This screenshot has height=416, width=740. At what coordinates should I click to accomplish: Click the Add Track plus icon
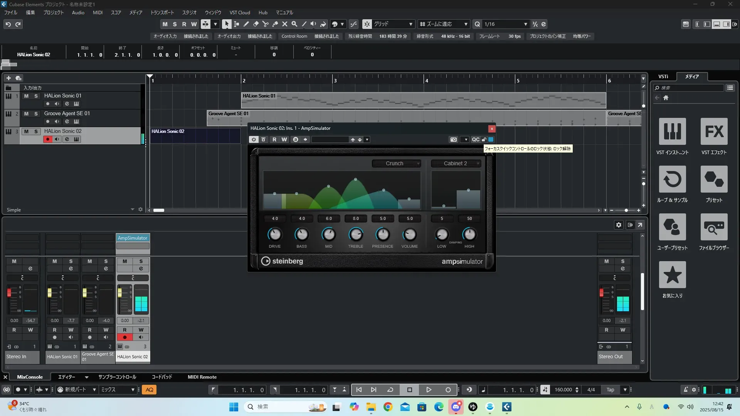pos(8,78)
